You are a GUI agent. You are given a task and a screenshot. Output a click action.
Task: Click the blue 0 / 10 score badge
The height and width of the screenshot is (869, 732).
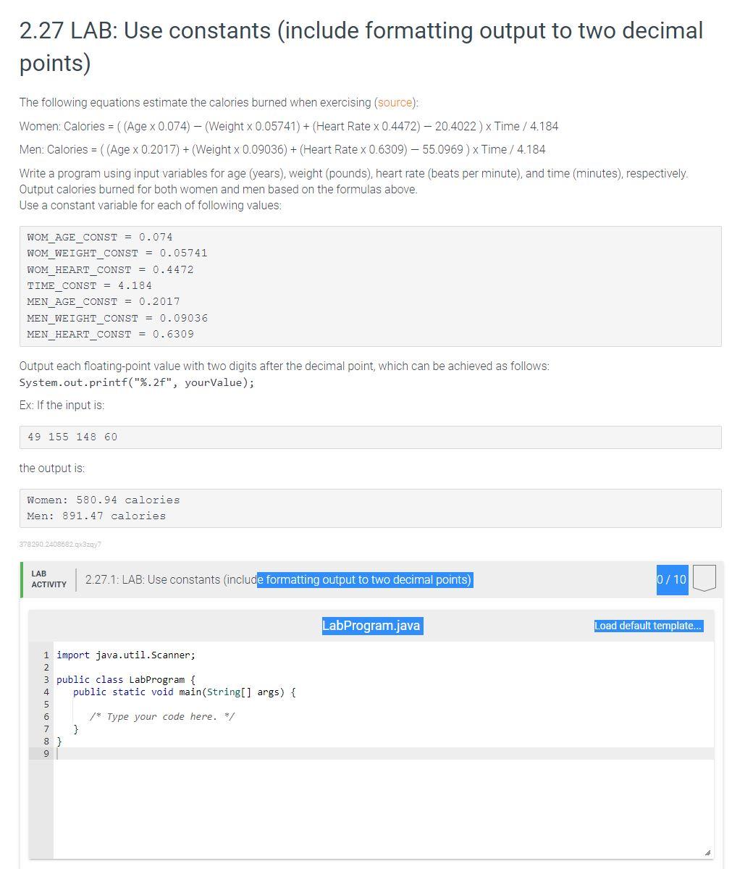click(x=672, y=579)
